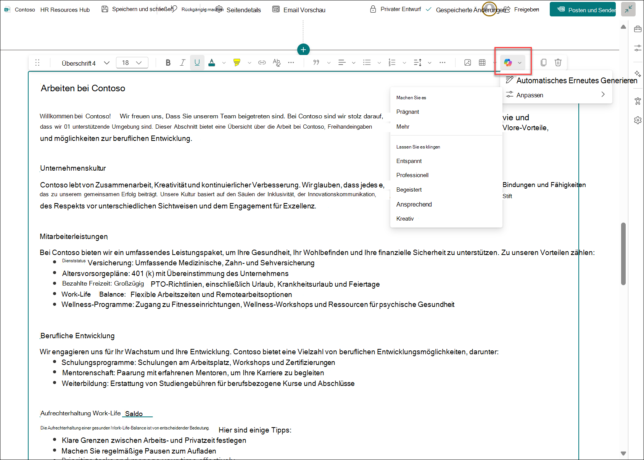Screen dimensions: 644x460
Task: Adjust line spacing with spacing icon
Action: tap(418, 63)
